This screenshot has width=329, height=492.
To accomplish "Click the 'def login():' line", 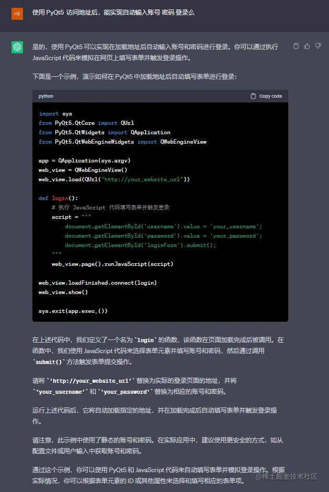I will pos(58,198).
